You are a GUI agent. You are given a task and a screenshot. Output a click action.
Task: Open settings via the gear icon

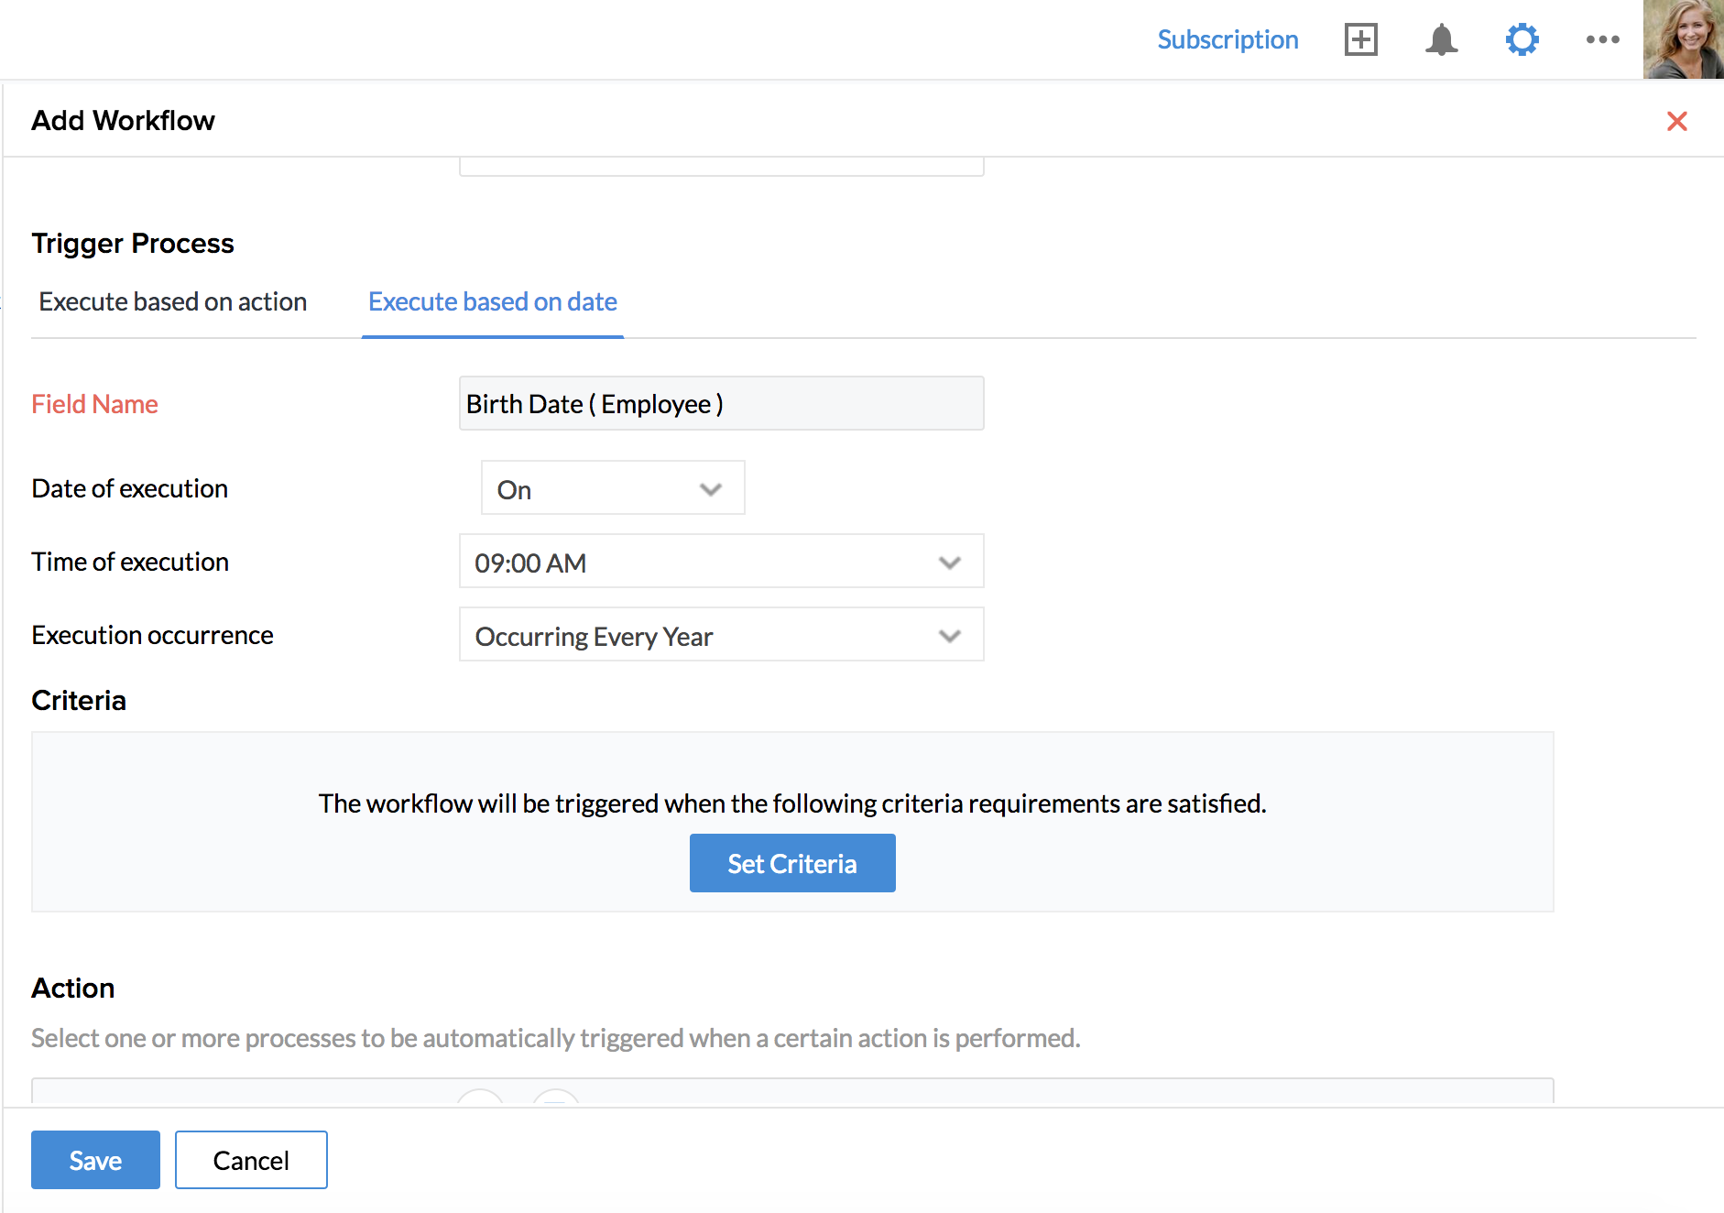1522,39
